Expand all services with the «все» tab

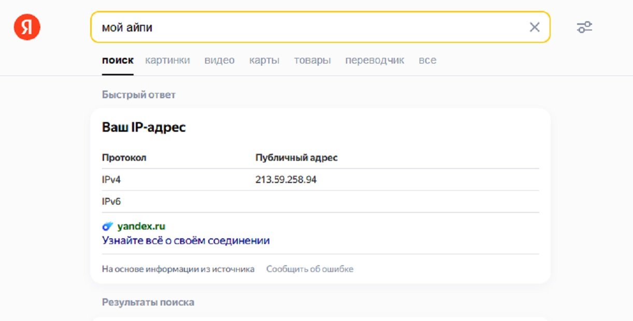coord(427,60)
